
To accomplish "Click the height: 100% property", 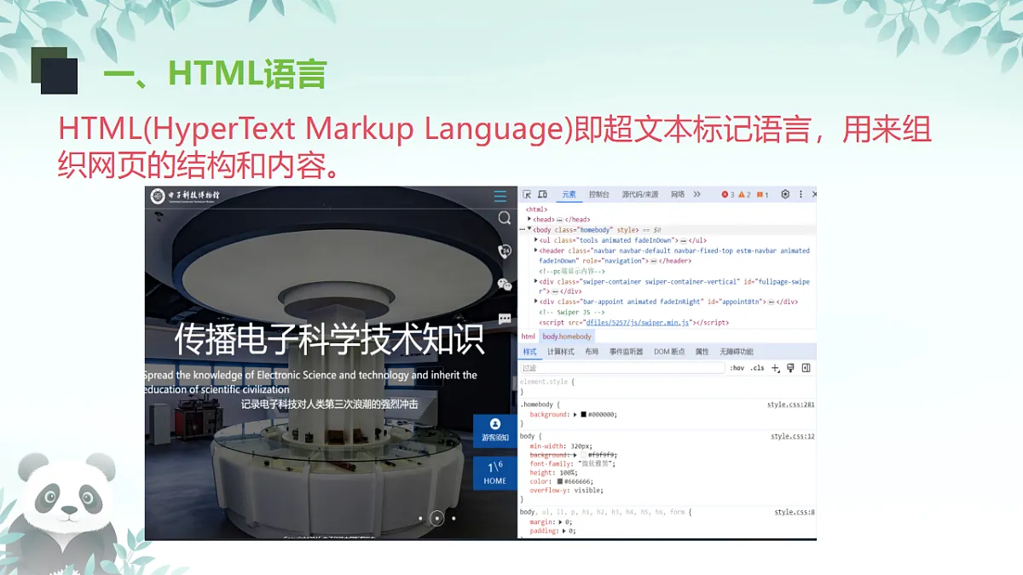I will point(554,473).
